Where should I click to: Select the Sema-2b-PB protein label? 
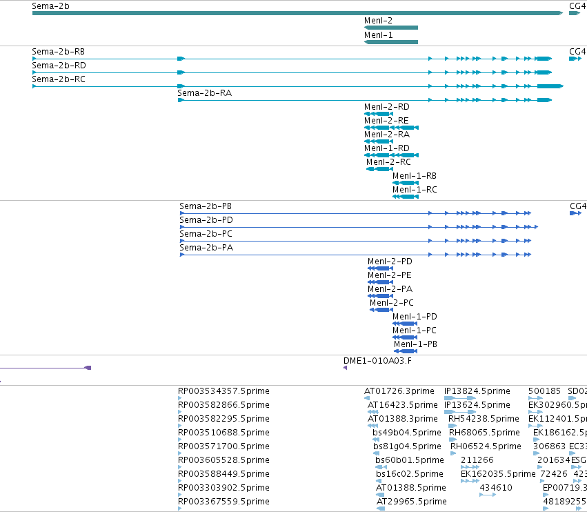tap(205, 206)
